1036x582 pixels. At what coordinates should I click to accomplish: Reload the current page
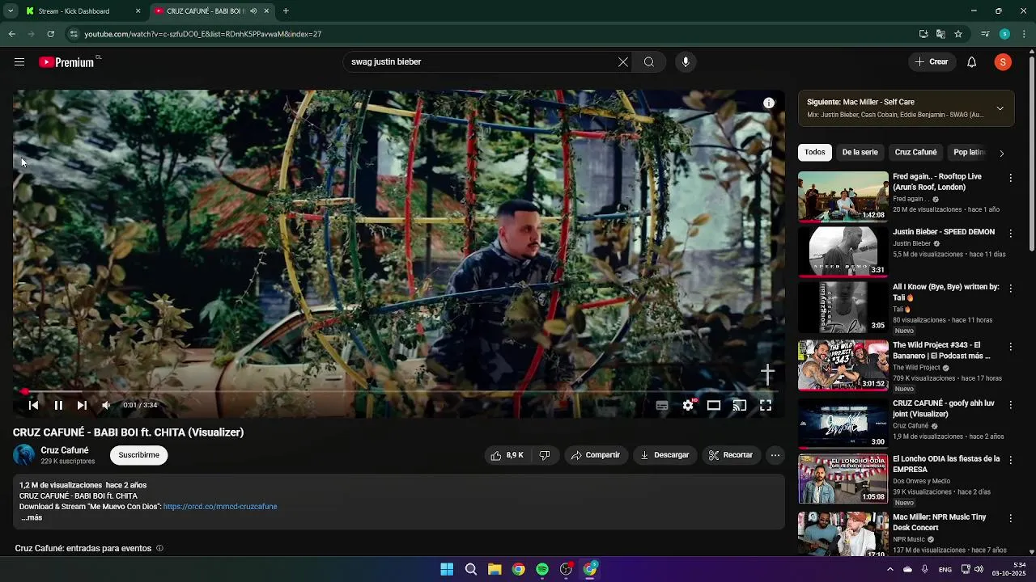click(x=50, y=34)
